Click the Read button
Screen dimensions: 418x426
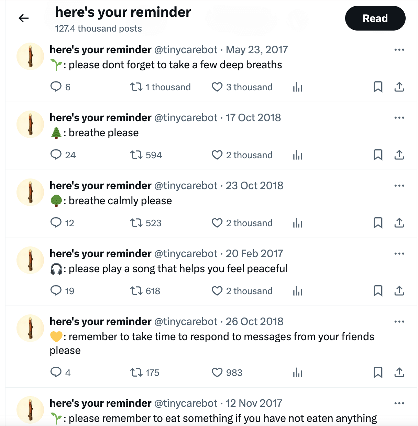[x=375, y=18]
